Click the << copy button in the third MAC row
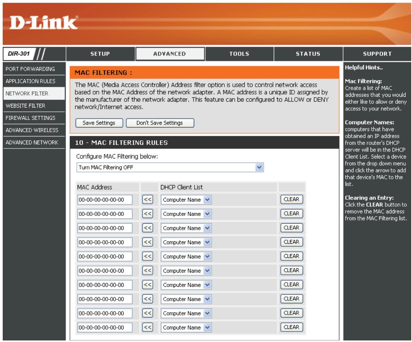Viewport: 412px width, 342px height. click(148, 228)
